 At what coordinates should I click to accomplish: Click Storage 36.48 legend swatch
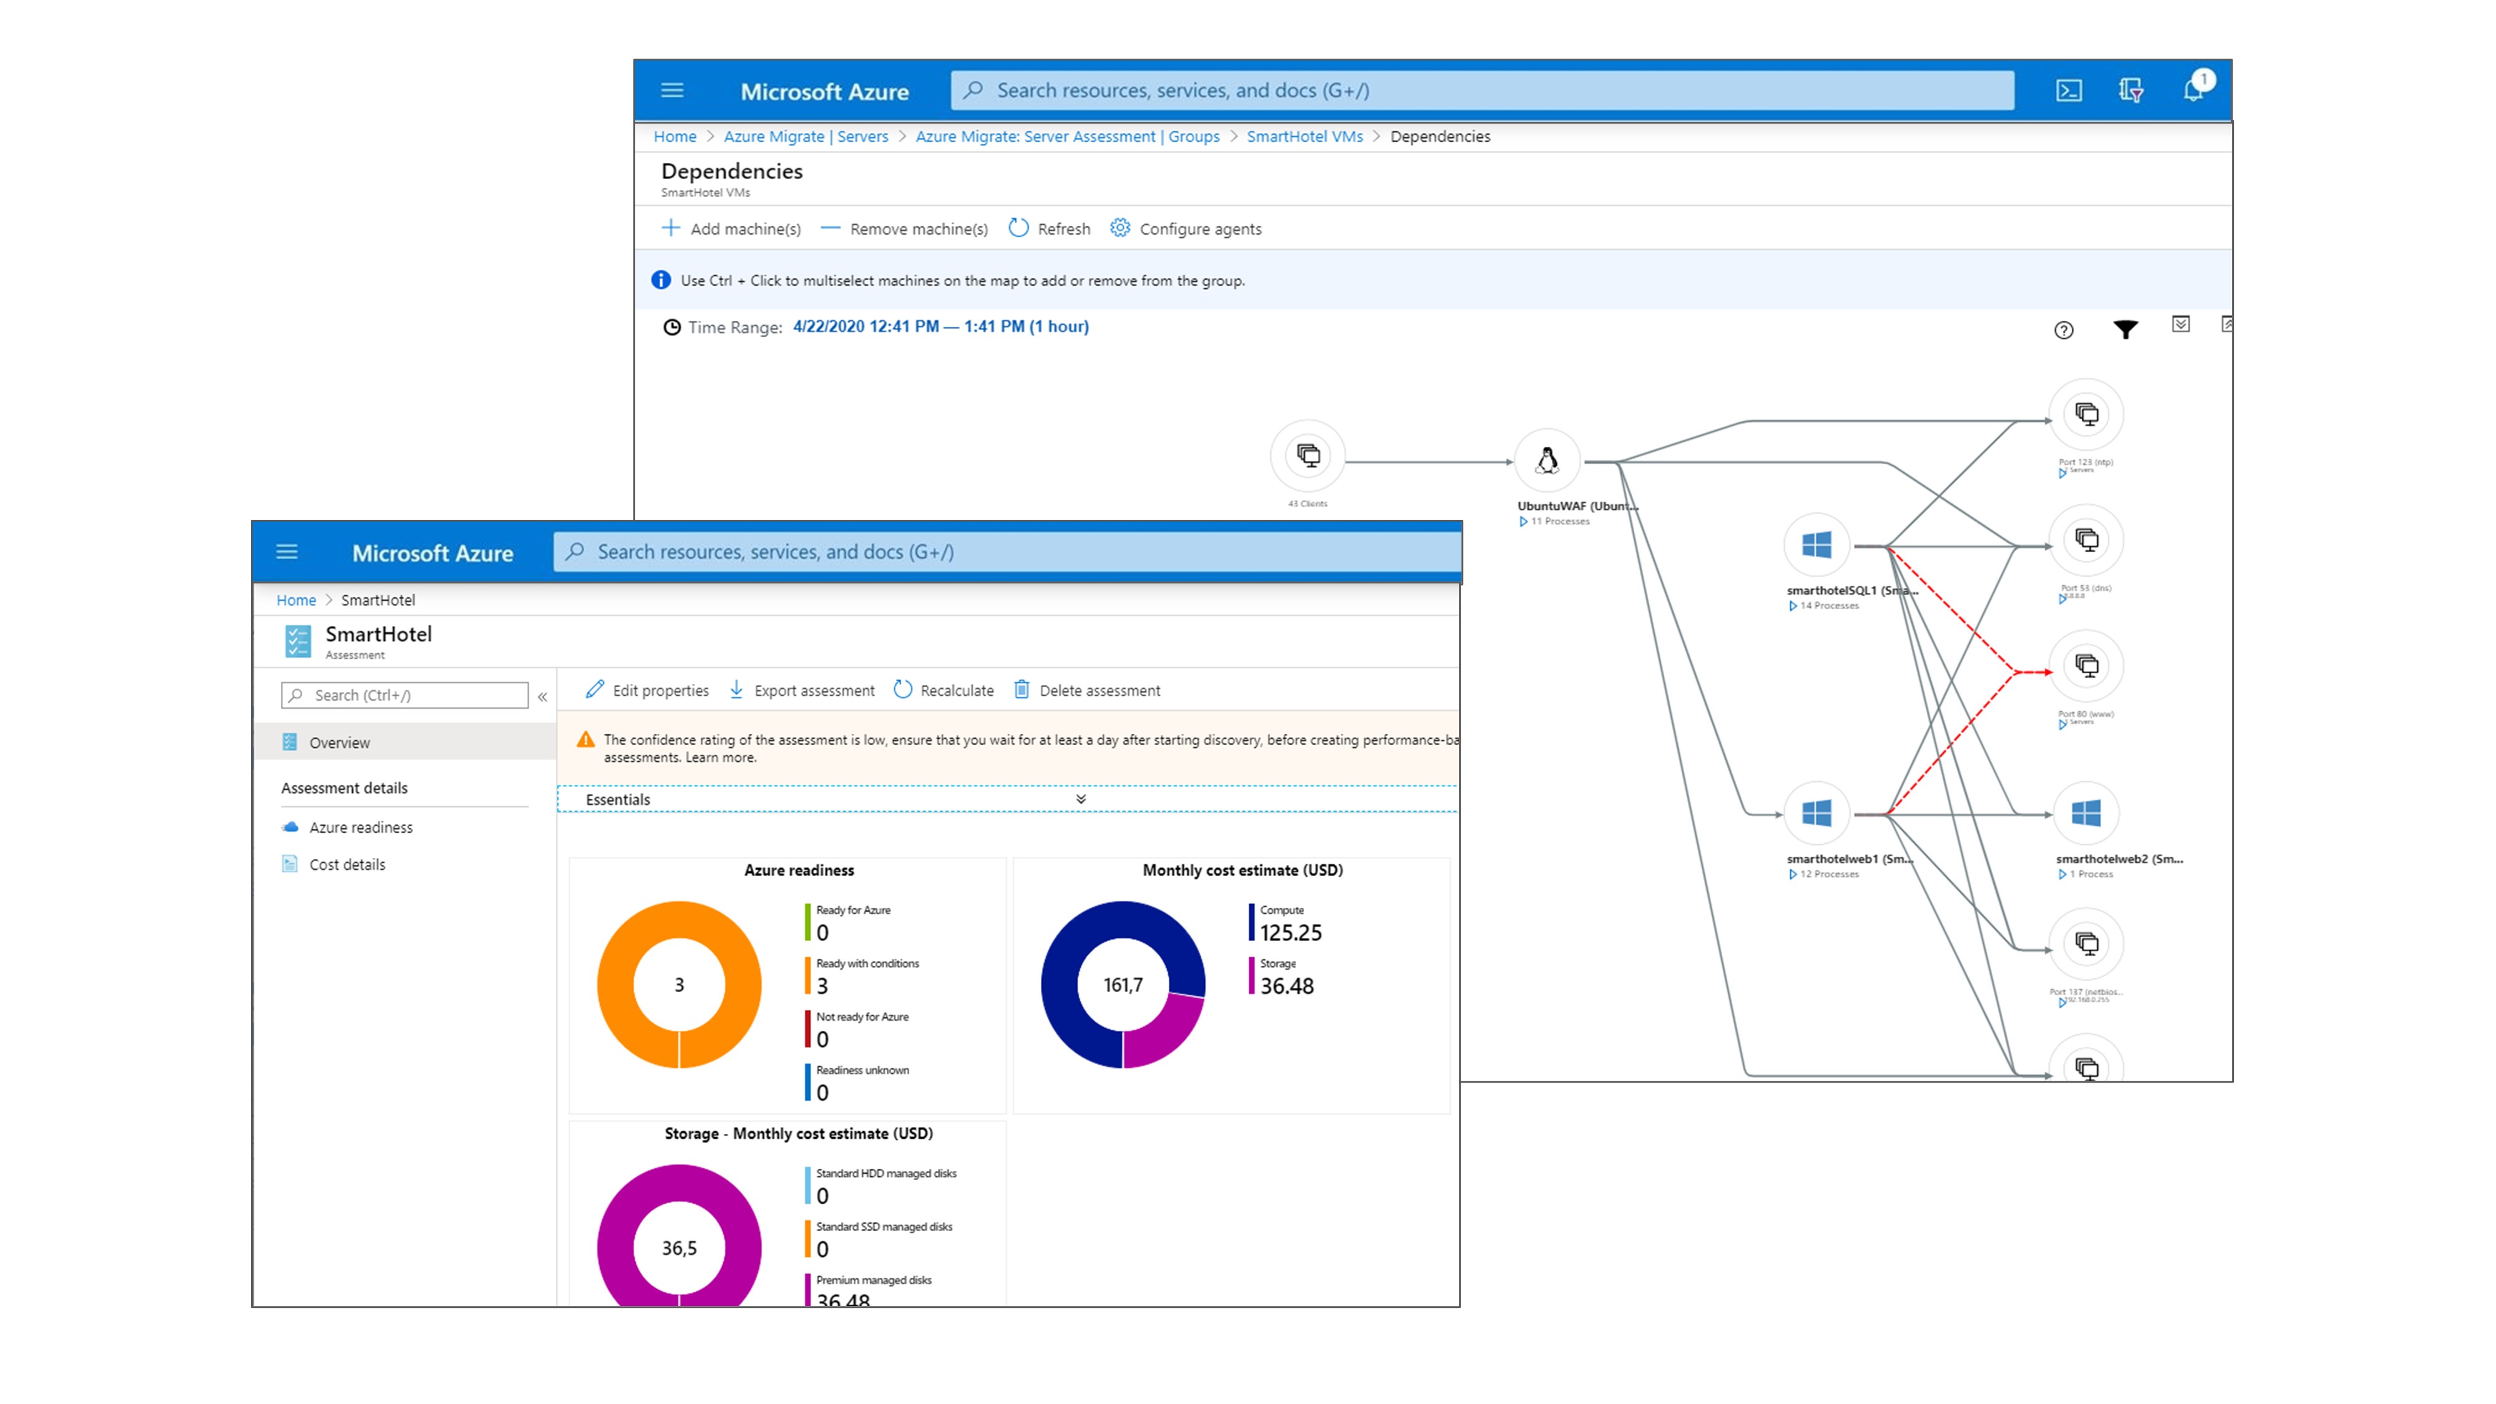(x=1251, y=976)
